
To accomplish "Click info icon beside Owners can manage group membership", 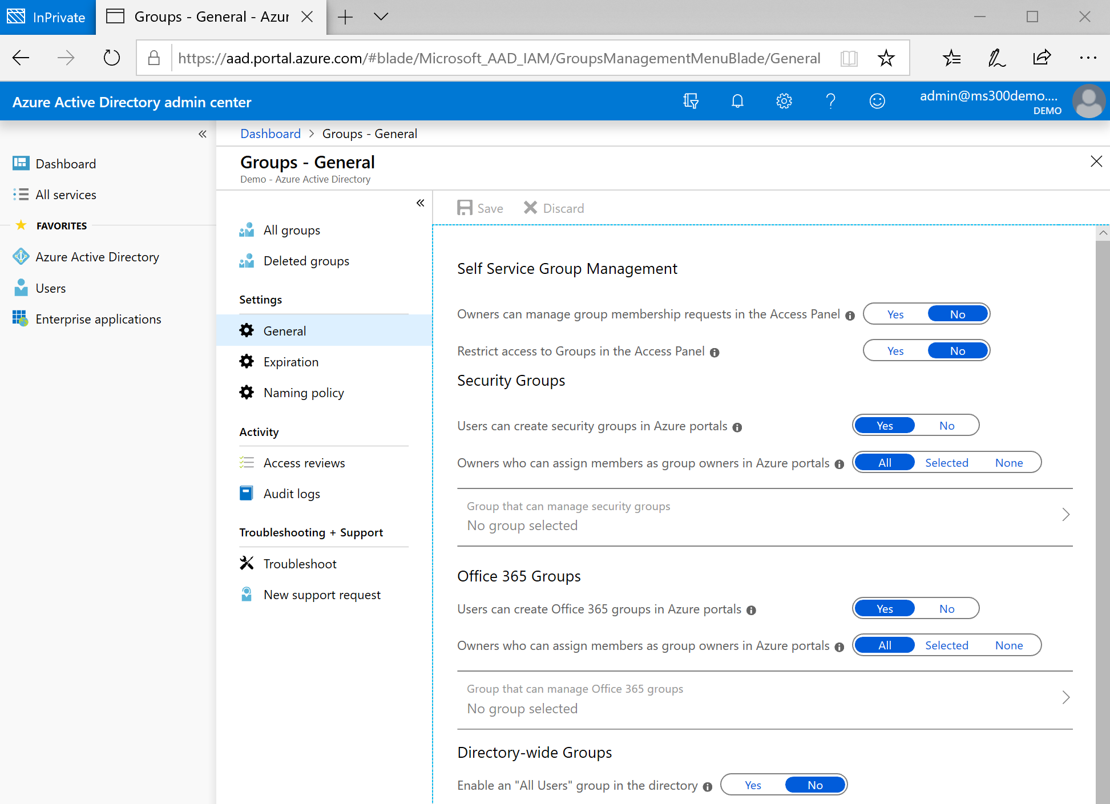I will [x=850, y=315].
